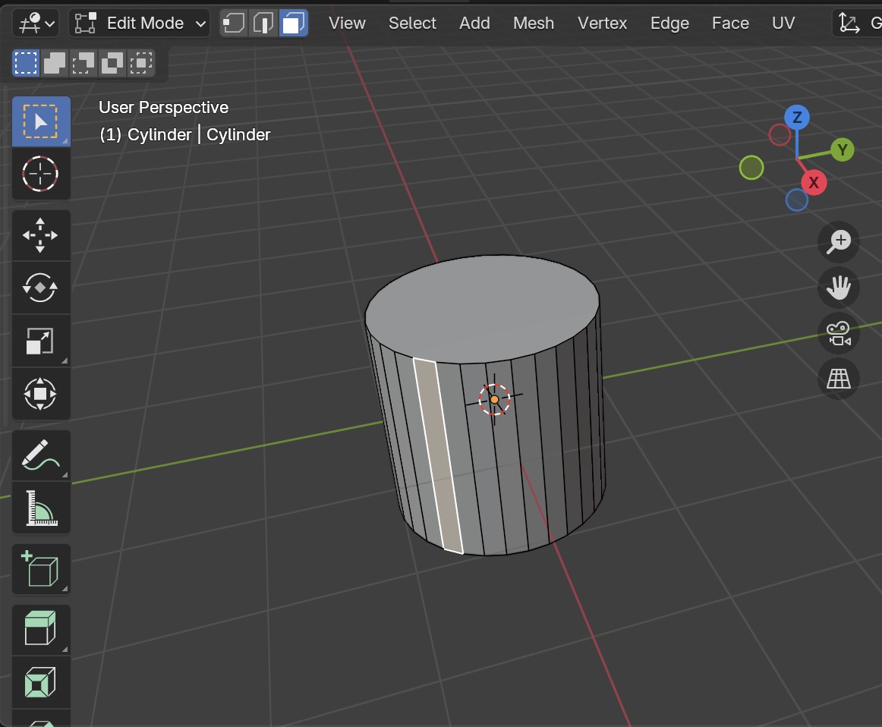Set selection mode to subtract
882x727 pixels.
[83, 62]
